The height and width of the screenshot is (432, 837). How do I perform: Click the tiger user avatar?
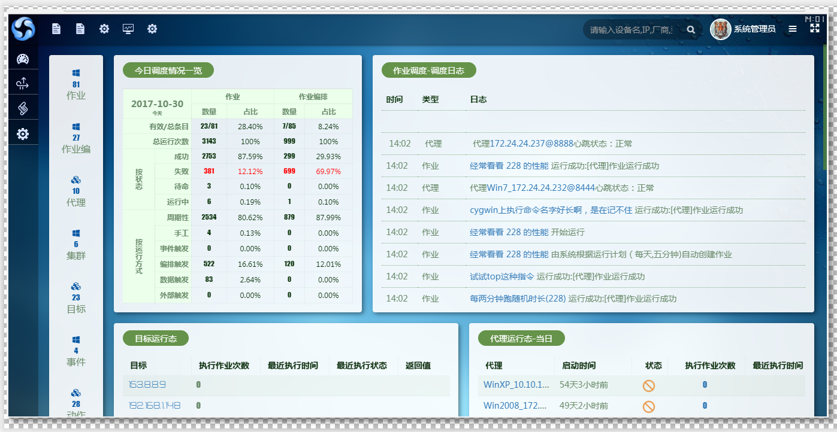[x=720, y=29]
